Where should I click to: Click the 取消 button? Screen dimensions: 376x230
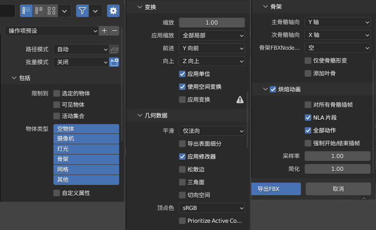pyautogui.click(x=338, y=189)
